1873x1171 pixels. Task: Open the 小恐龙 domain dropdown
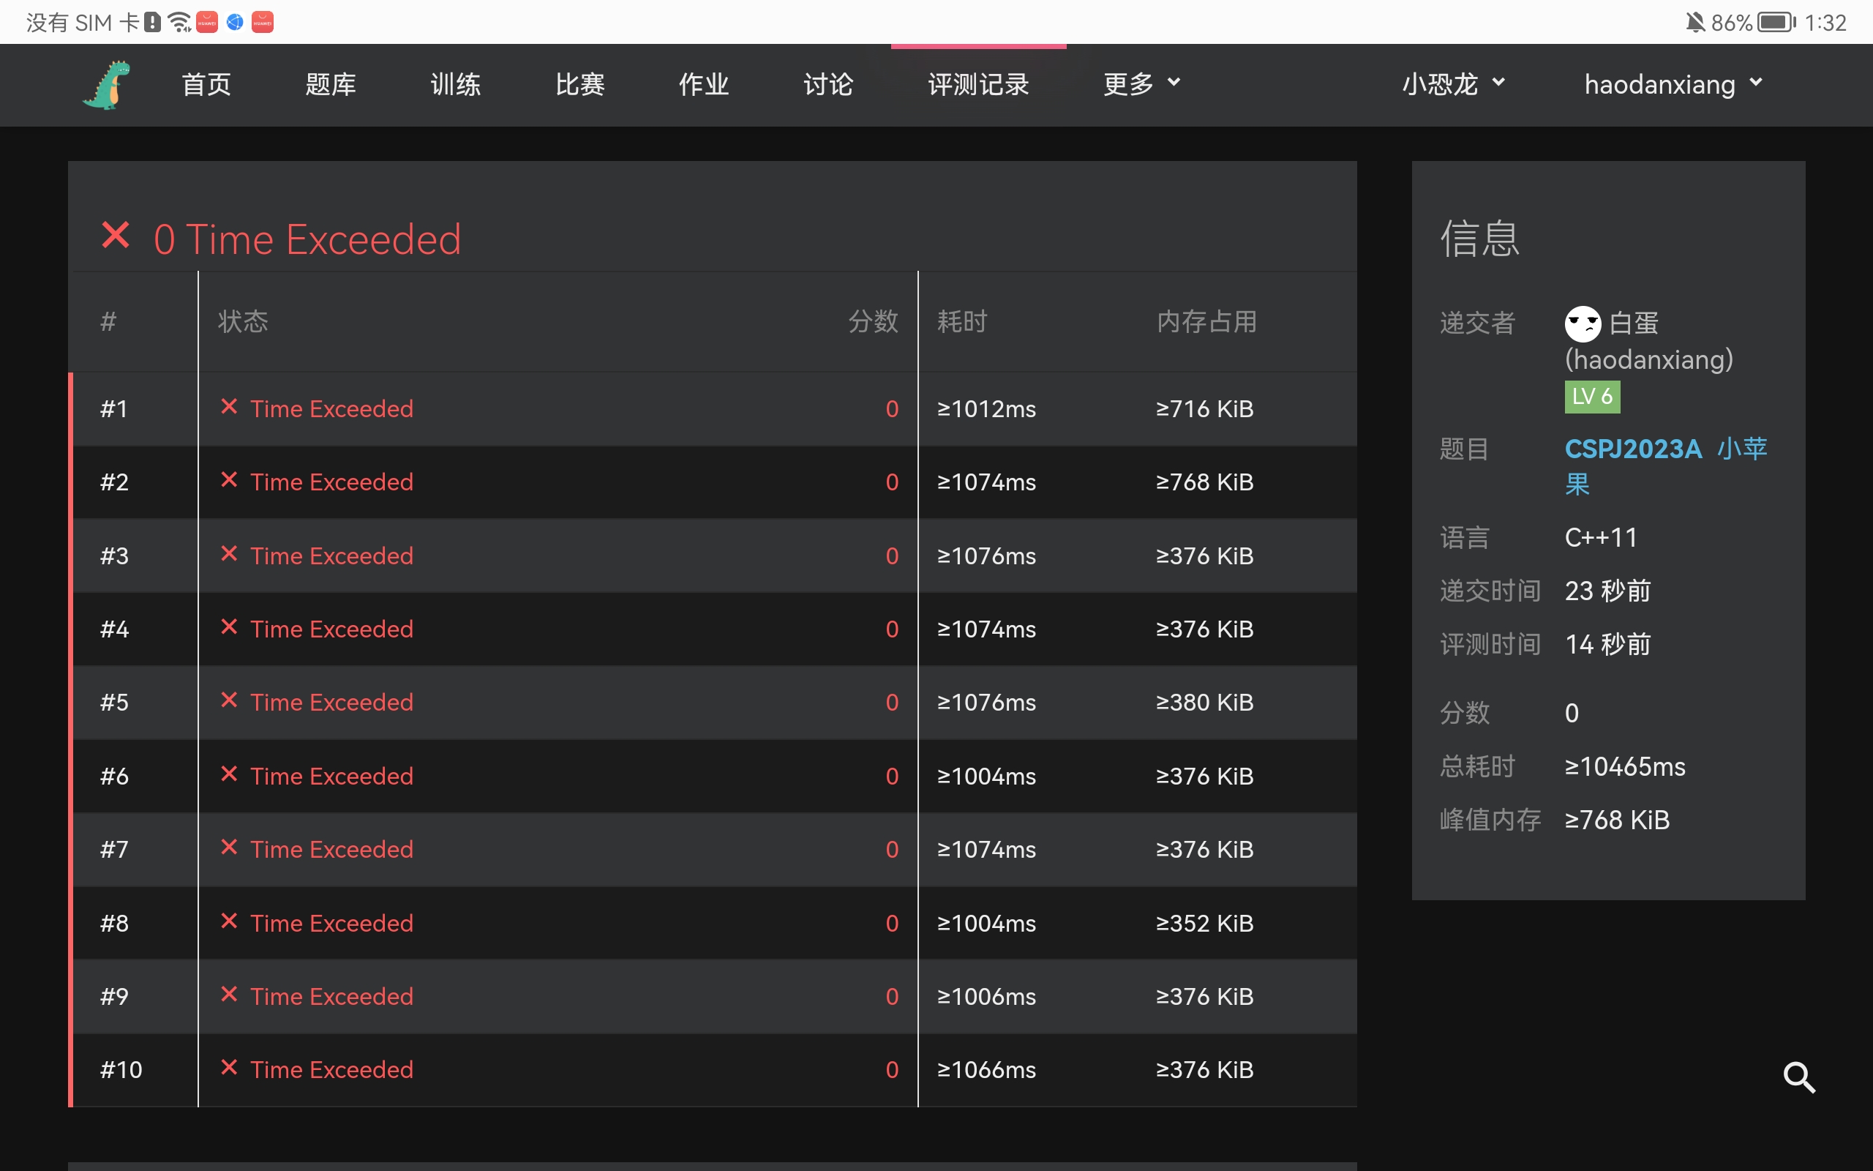[1453, 83]
